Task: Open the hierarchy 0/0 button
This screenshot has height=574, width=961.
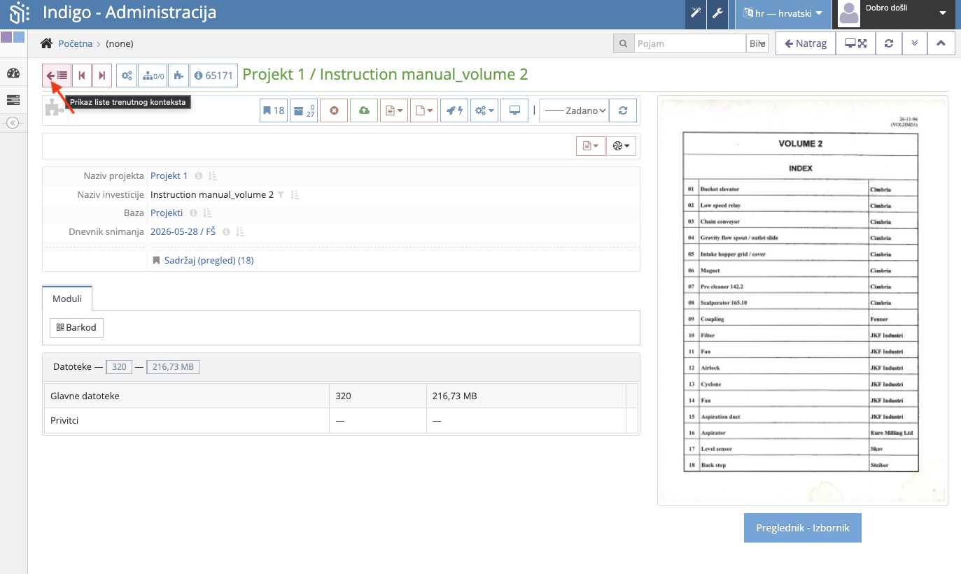Action: [x=153, y=76]
